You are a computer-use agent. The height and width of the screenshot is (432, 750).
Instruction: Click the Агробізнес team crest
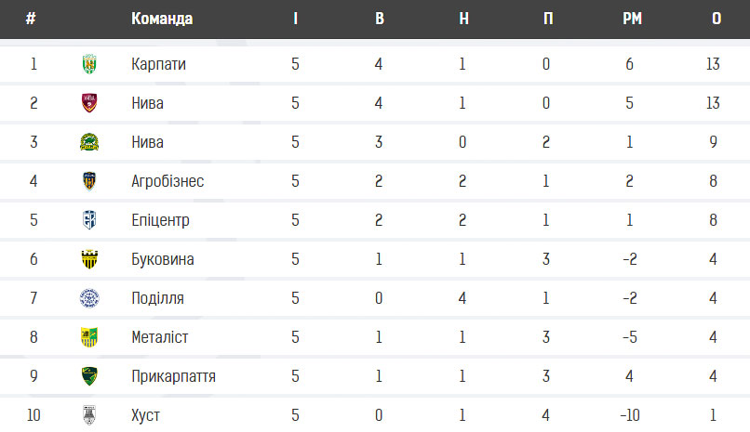(x=89, y=181)
